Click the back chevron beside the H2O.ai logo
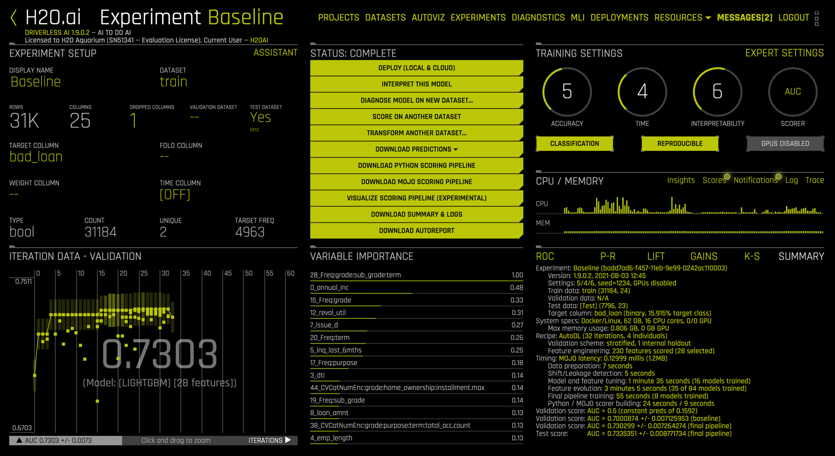 click(13, 18)
